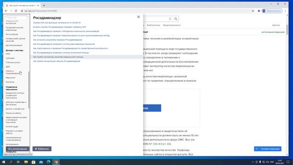Screen dimensions: 293x165
Task: Open the Chrome profile avatar button
Action: click(x=272, y=11)
